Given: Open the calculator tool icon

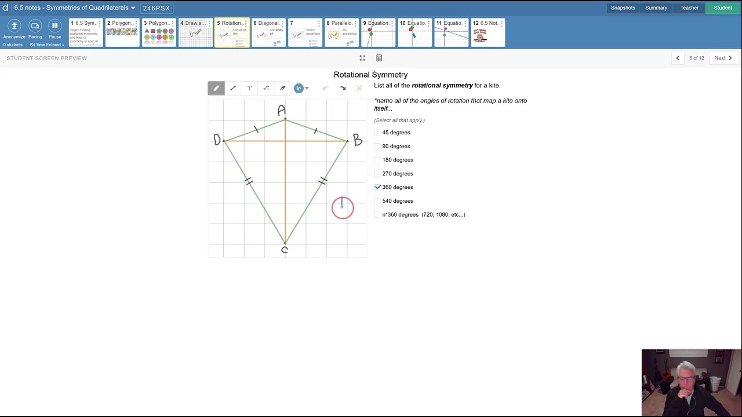Looking at the screenshot, I should [379, 58].
